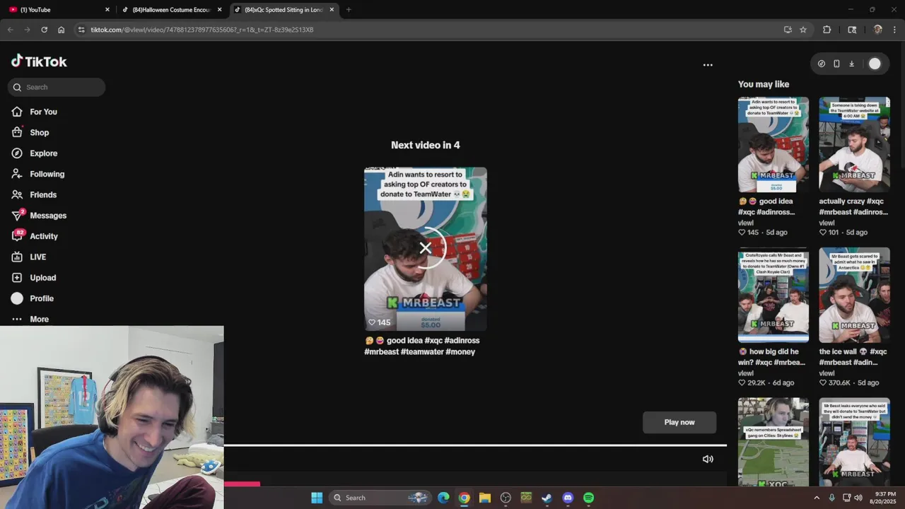
Task: Click the Play now button
Action: [679, 422]
